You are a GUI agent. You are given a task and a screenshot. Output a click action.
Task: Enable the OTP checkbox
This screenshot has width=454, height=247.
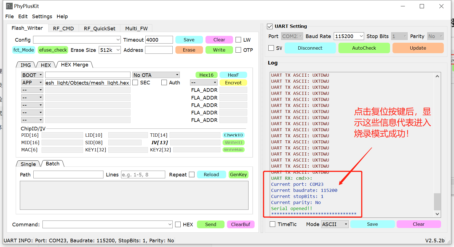[x=238, y=50]
